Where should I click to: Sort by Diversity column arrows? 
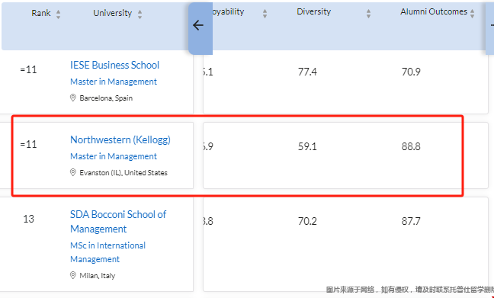369,13
